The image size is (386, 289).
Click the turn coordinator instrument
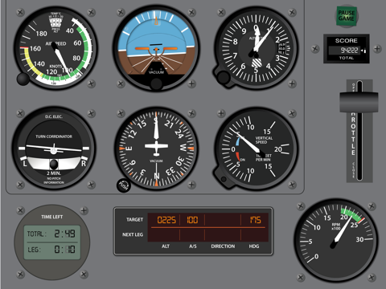[54, 148]
